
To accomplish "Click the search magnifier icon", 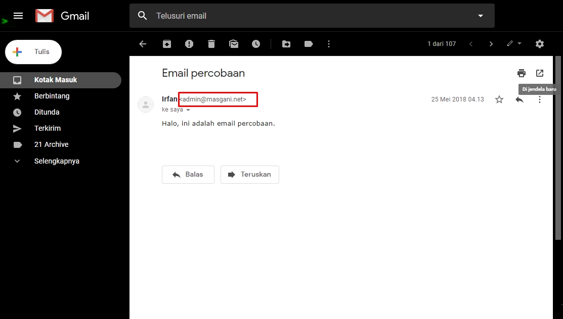I will 143,16.
